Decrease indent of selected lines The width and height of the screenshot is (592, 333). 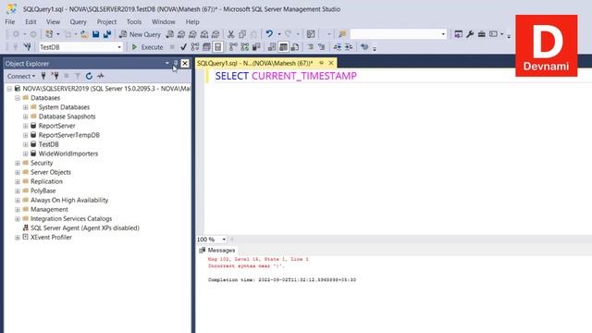tap(337, 47)
